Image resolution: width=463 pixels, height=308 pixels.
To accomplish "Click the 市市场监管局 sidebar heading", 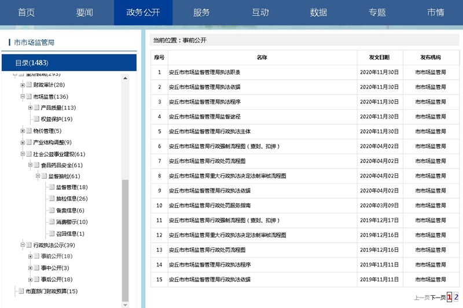I will pyautogui.click(x=34, y=42).
